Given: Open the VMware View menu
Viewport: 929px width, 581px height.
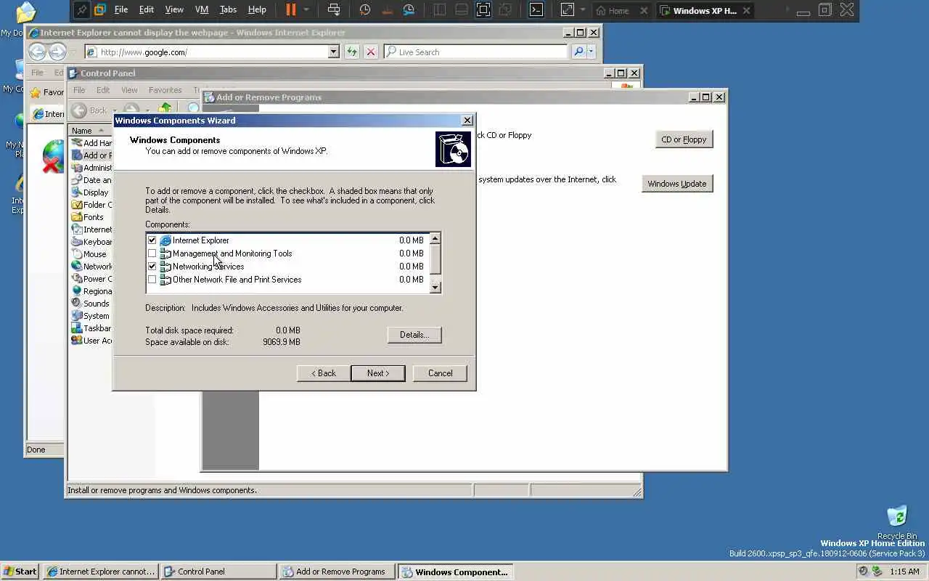Looking at the screenshot, I should (x=174, y=9).
